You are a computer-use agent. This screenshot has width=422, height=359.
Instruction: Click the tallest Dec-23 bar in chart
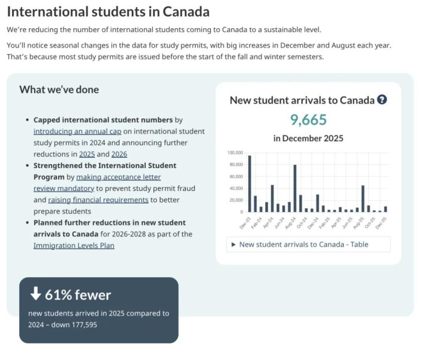click(x=249, y=184)
